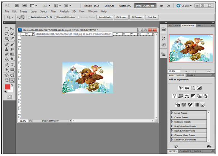Add Brightness/Contrast adjustment

(x=181, y=88)
